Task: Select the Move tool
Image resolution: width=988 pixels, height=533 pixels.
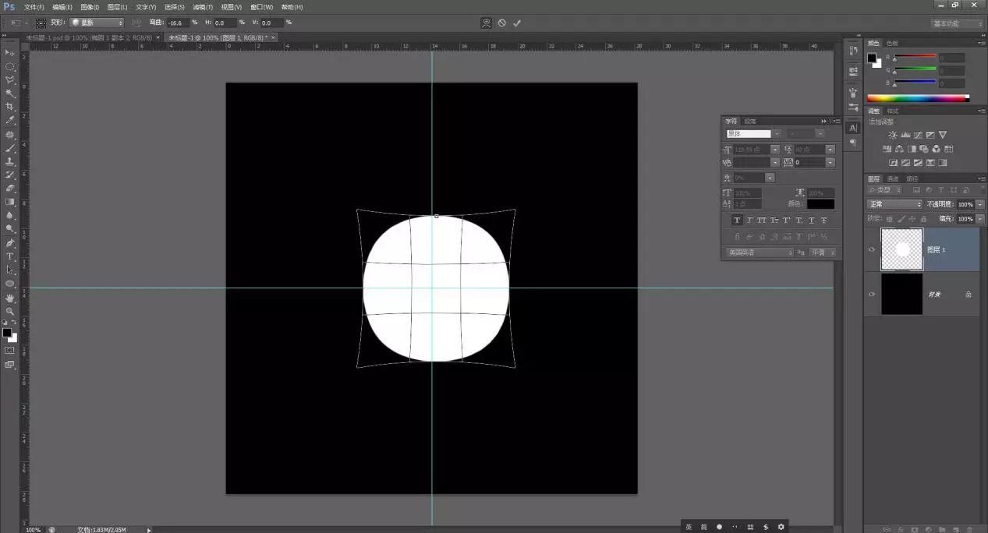Action: point(10,52)
